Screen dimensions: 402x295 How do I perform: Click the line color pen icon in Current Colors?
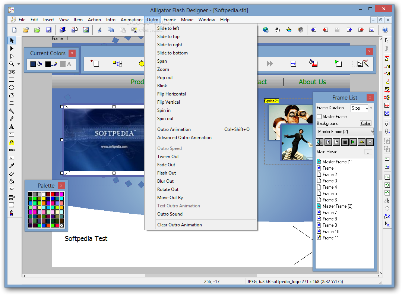(x=54, y=64)
